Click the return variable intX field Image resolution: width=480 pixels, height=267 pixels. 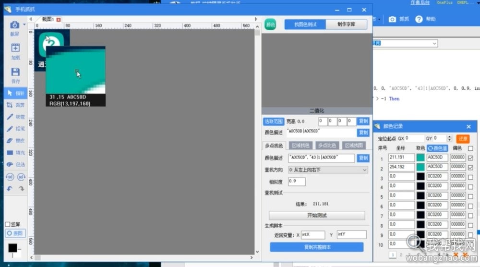[x=313, y=235]
